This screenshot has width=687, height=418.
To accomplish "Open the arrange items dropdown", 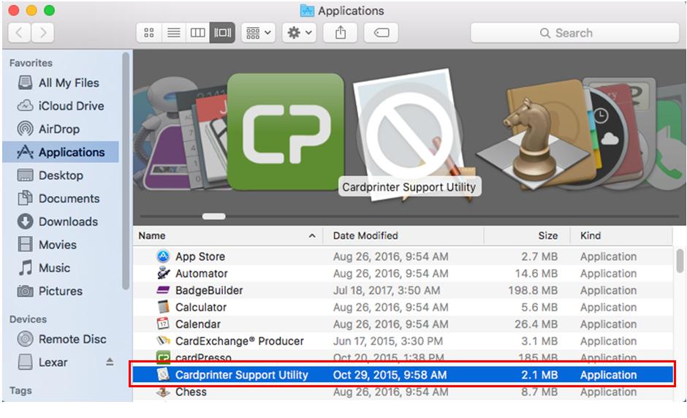I will pyautogui.click(x=257, y=33).
